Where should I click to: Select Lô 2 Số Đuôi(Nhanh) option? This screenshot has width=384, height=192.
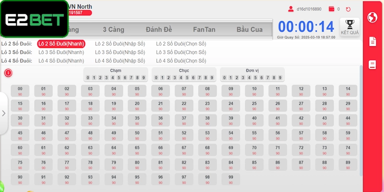point(61,44)
